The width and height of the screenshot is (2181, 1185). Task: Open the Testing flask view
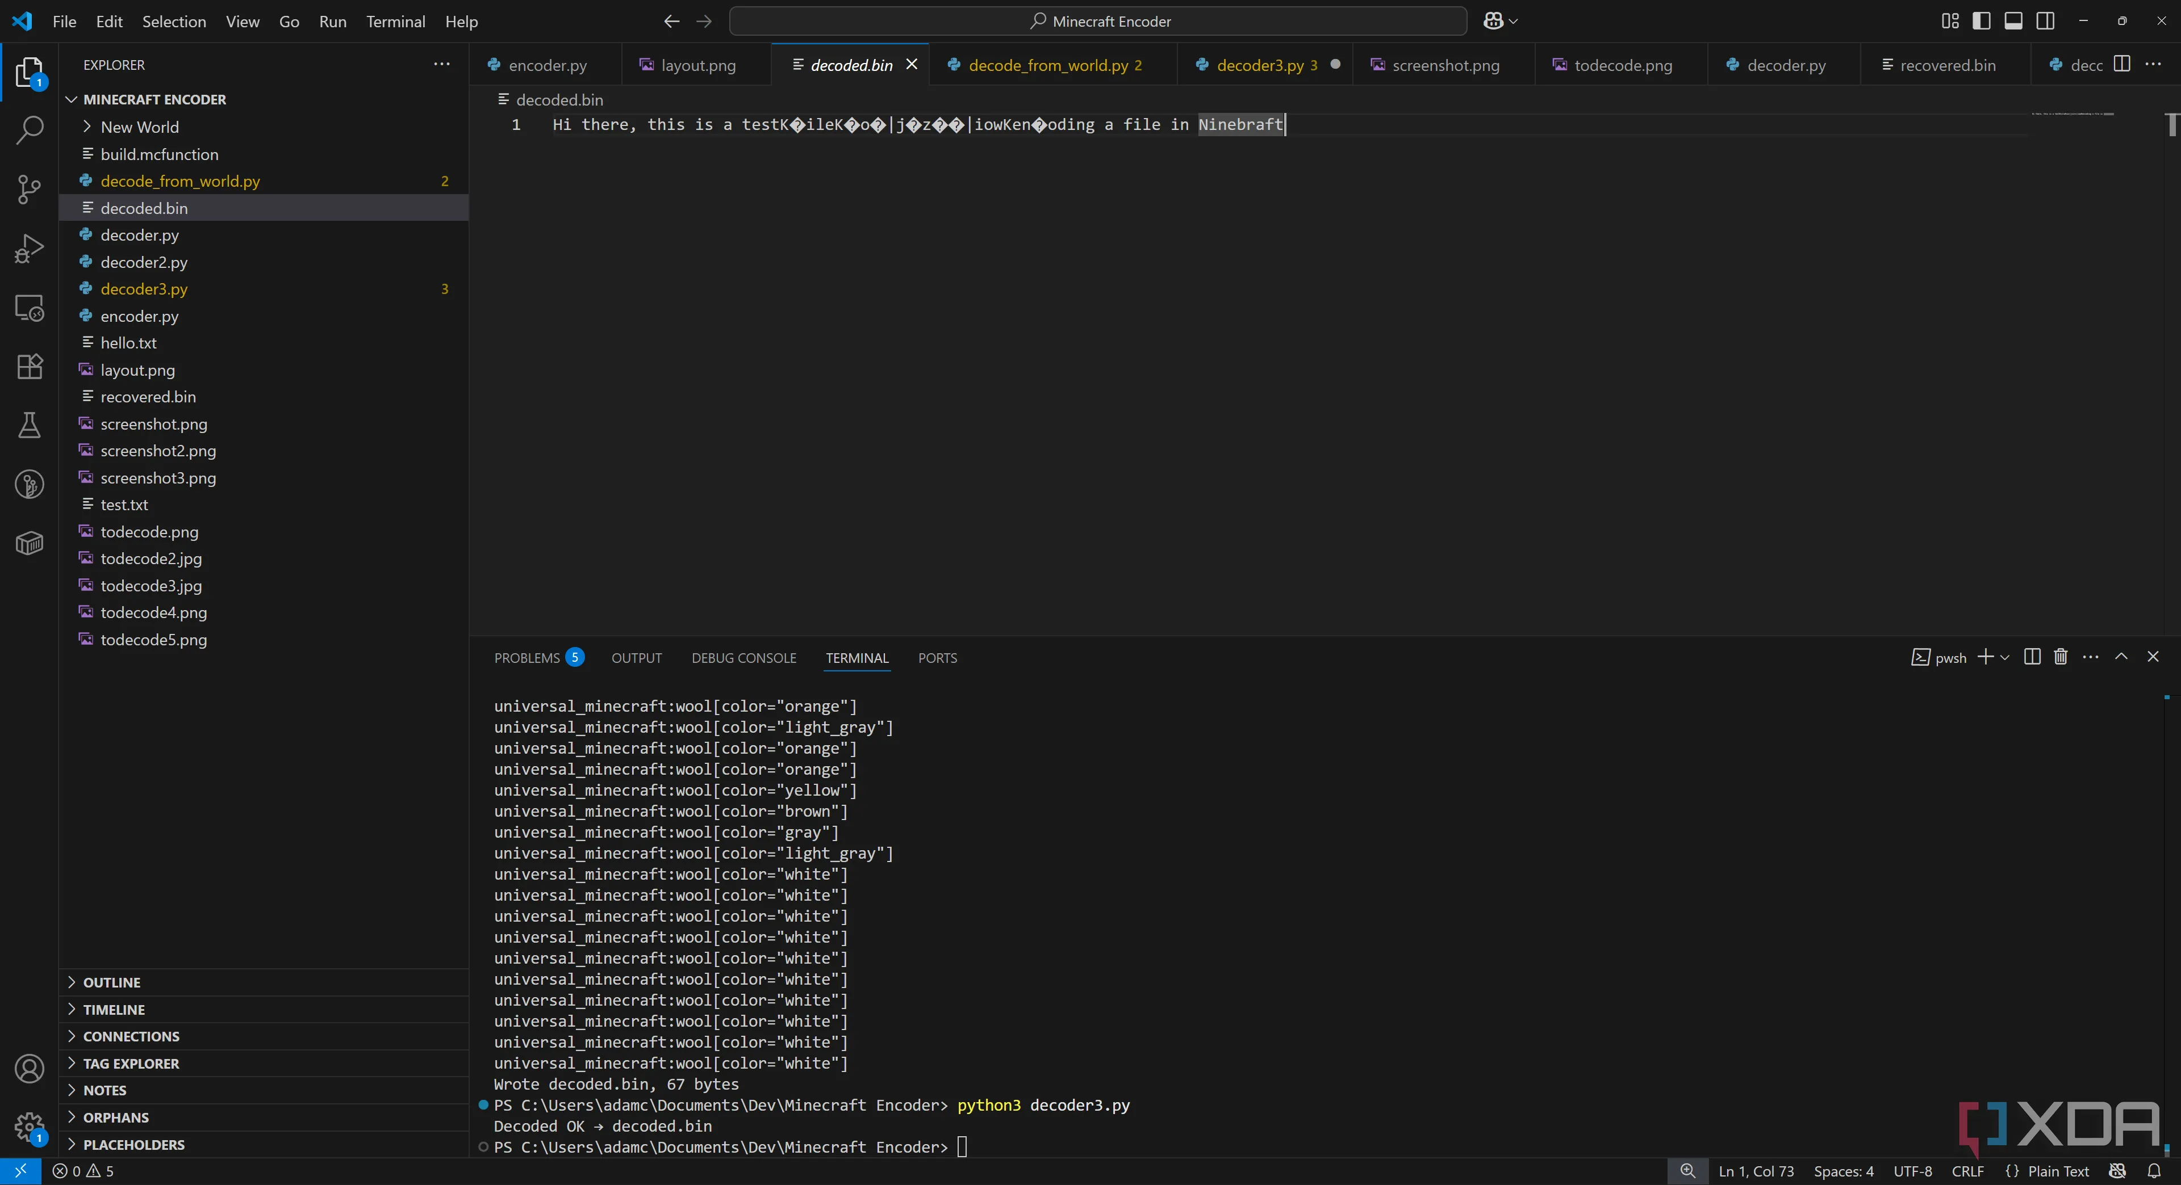29,425
